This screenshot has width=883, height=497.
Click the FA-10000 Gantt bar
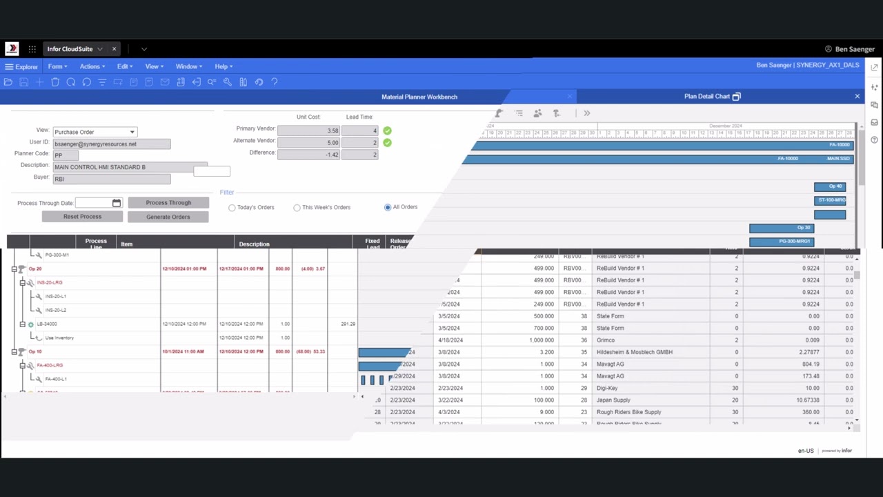(x=664, y=145)
